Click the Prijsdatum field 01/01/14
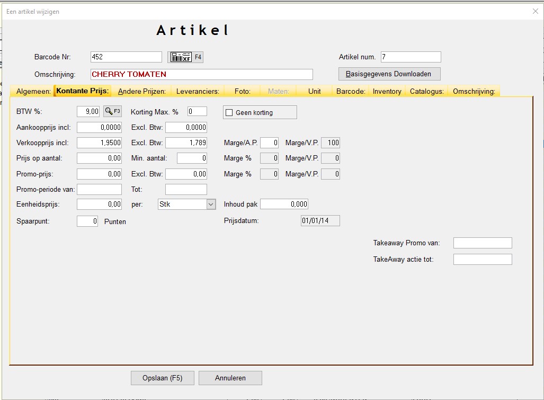Viewport: 544px width, 400px height. pos(320,220)
